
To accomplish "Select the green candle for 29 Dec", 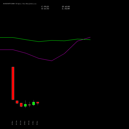I will (25, 105).
